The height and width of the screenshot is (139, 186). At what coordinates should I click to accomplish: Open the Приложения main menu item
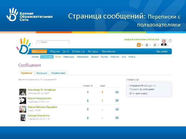(x=109, y=51)
